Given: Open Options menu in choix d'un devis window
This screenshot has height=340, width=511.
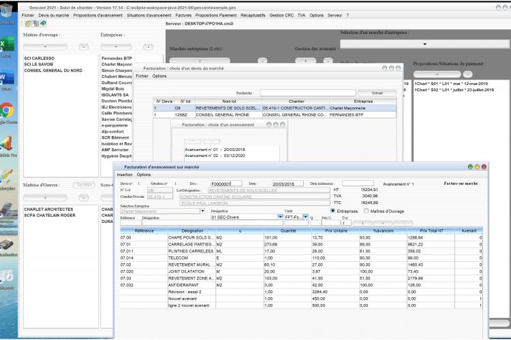Looking at the screenshot, I should click(159, 75).
